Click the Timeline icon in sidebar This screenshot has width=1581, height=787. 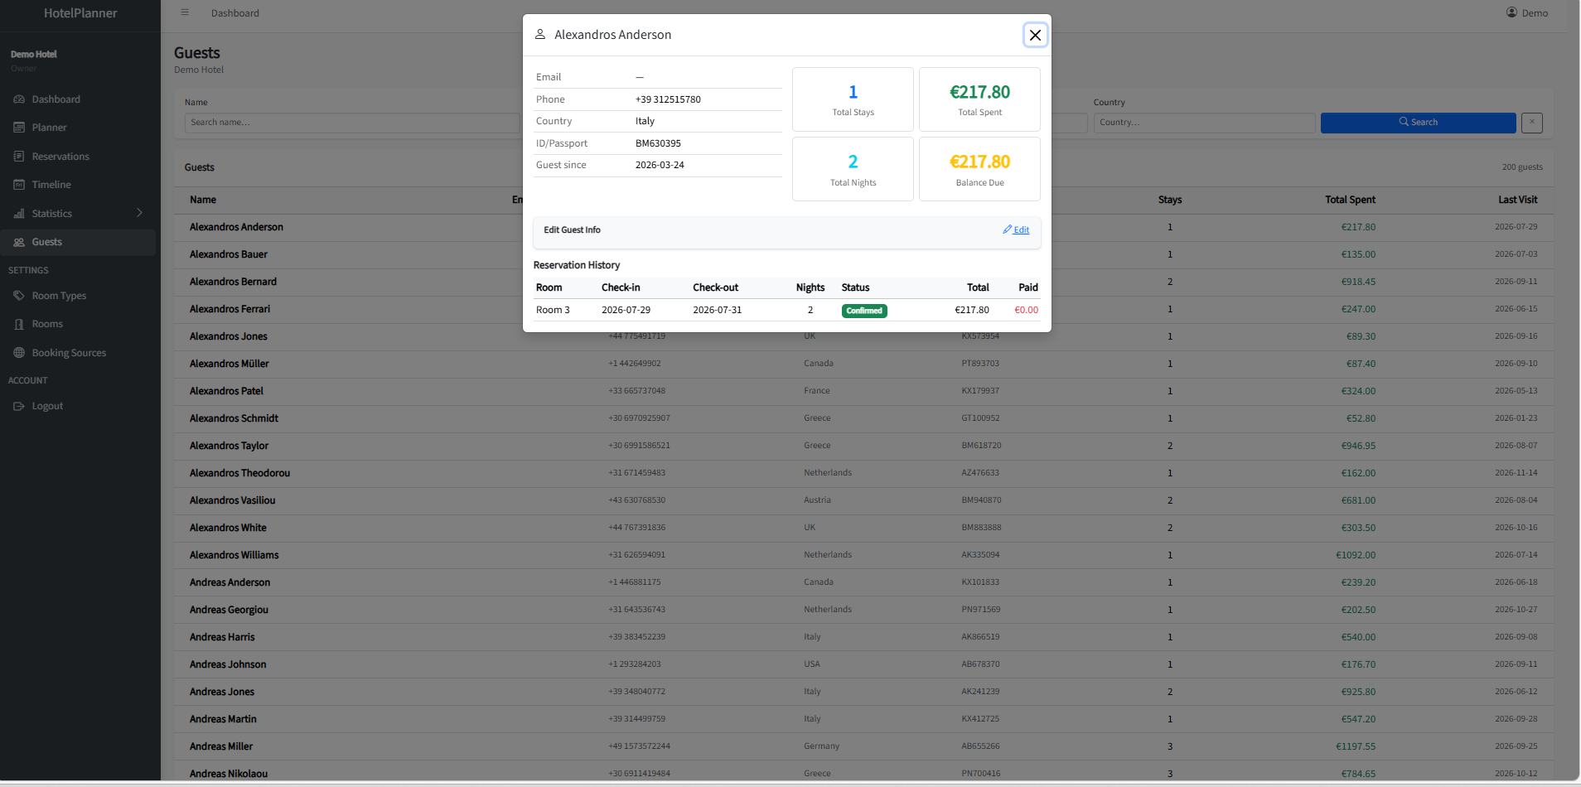19,185
